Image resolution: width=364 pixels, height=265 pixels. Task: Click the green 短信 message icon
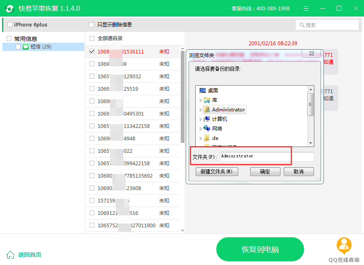click(x=26, y=47)
